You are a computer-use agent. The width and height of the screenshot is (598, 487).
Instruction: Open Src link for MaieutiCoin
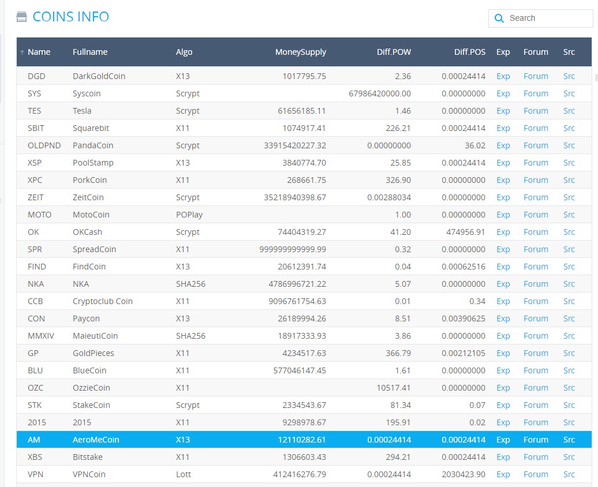point(569,336)
